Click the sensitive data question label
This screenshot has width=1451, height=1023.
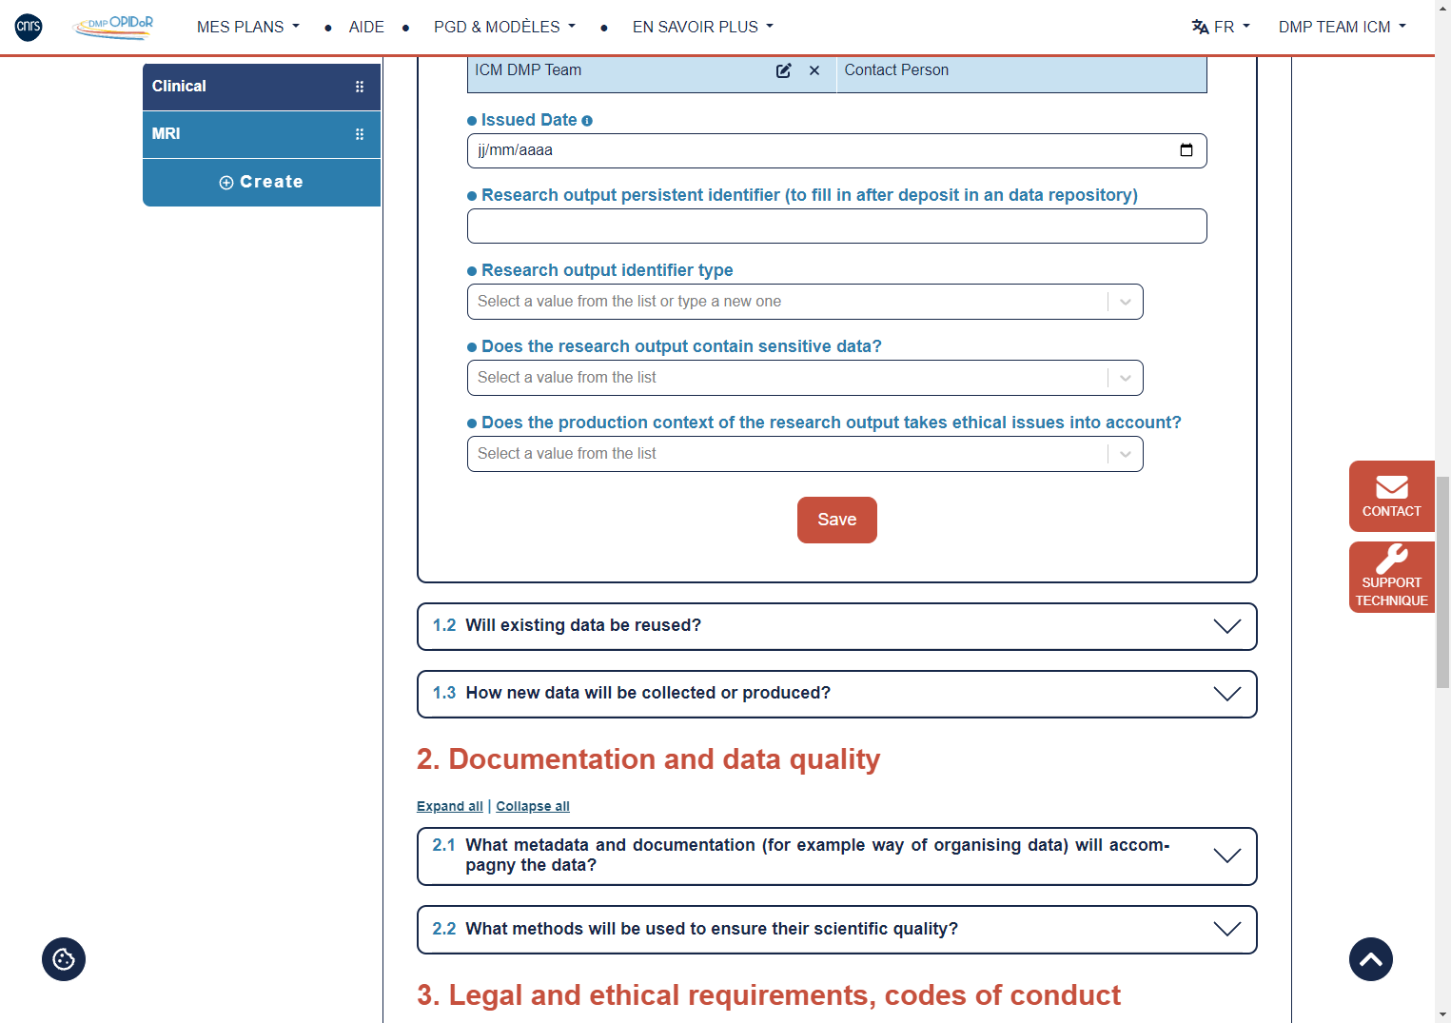tap(681, 346)
